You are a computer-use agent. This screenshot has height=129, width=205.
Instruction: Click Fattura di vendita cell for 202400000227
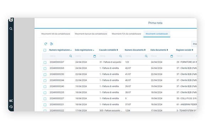(109, 98)
